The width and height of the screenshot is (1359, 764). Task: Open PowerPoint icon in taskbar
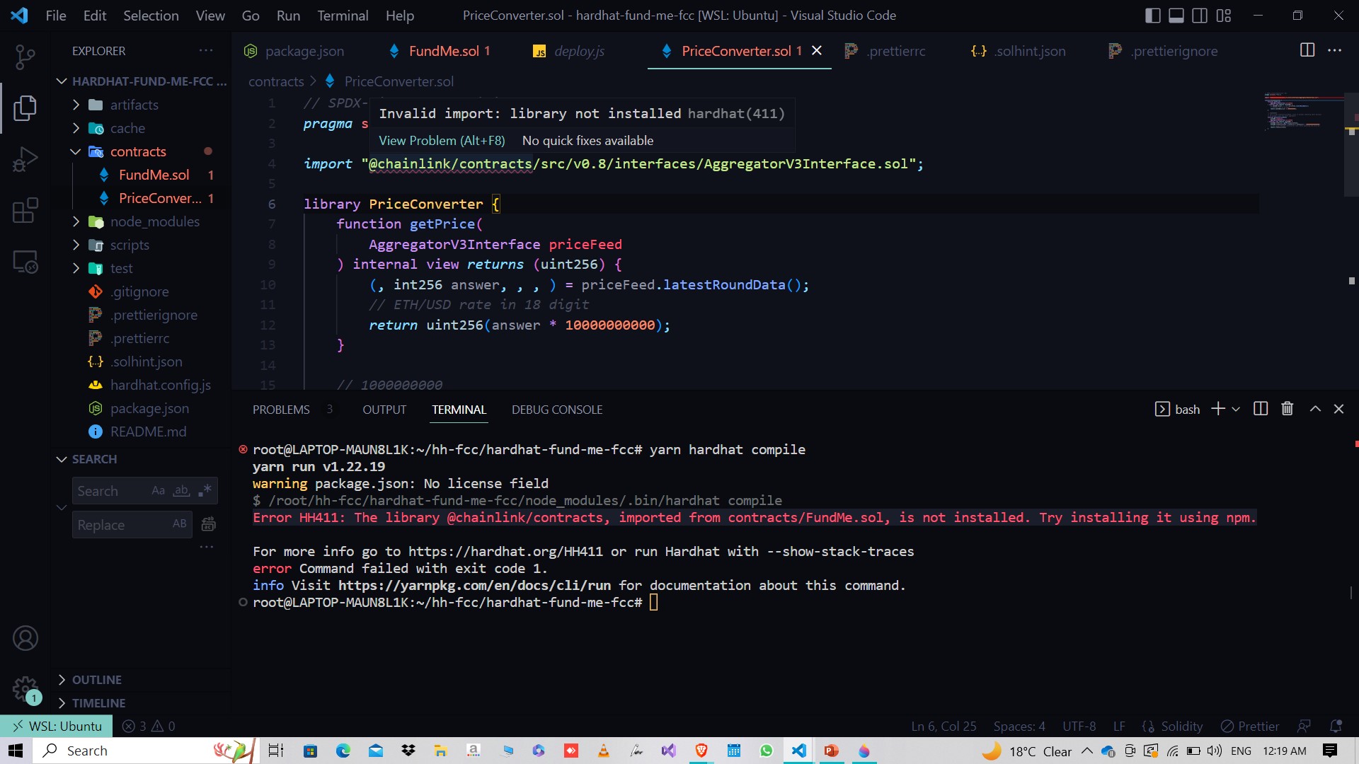[x=832, y=751]
